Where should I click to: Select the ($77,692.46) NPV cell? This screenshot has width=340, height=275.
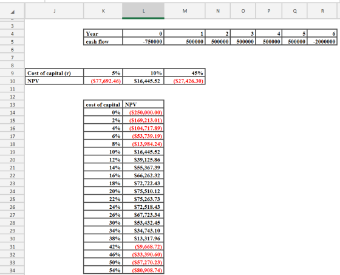coord(103,81)
